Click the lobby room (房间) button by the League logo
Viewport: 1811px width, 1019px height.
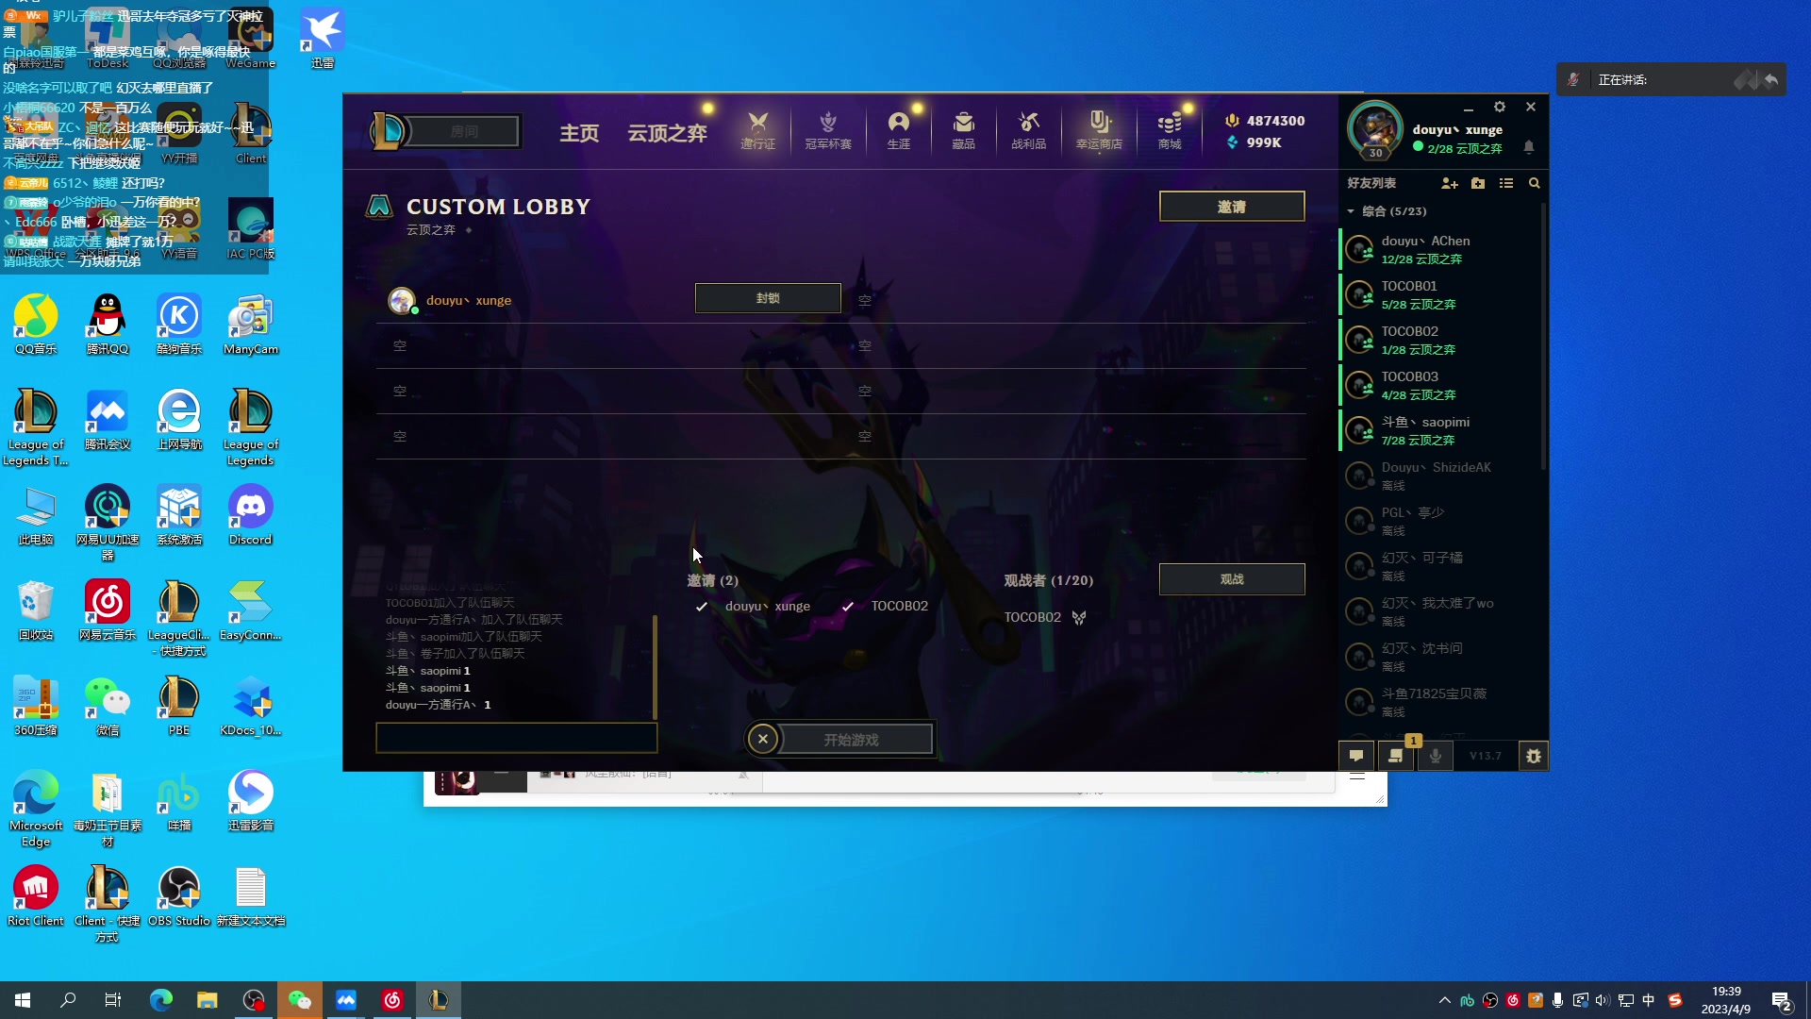coord(464,131)
